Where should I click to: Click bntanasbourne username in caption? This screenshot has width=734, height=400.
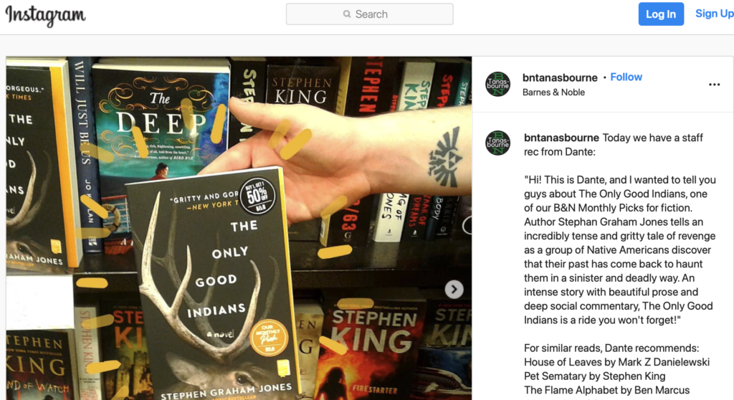pos(561,138)
